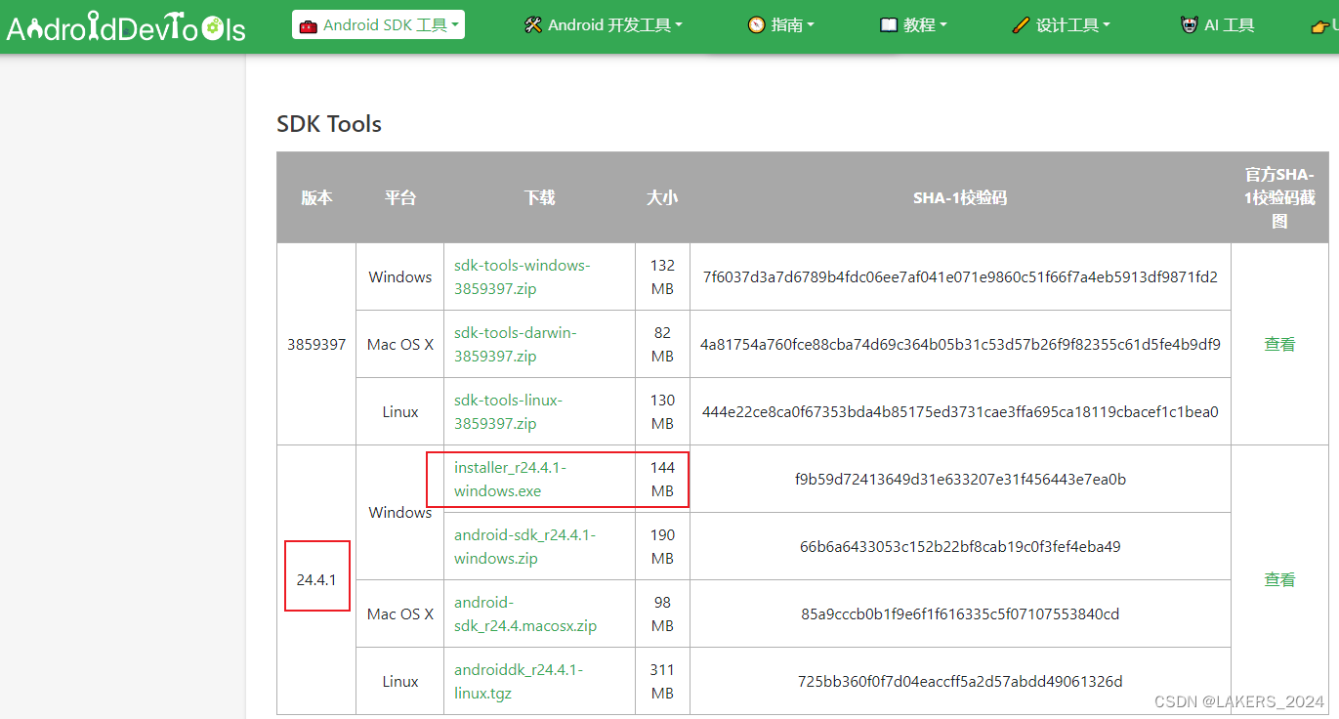Click the SHA-1 f9b59d72413649d31e63...

960,480
